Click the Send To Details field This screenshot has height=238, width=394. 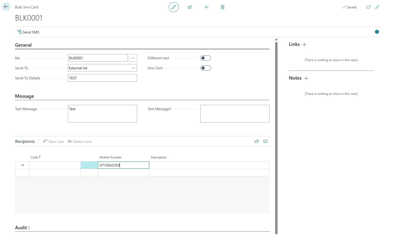[x=102, y=78]
